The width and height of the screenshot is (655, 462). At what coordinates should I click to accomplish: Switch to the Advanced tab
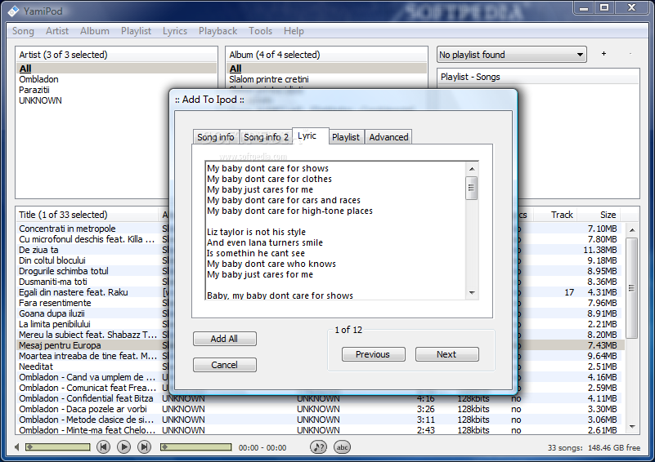tap(388, 137)
